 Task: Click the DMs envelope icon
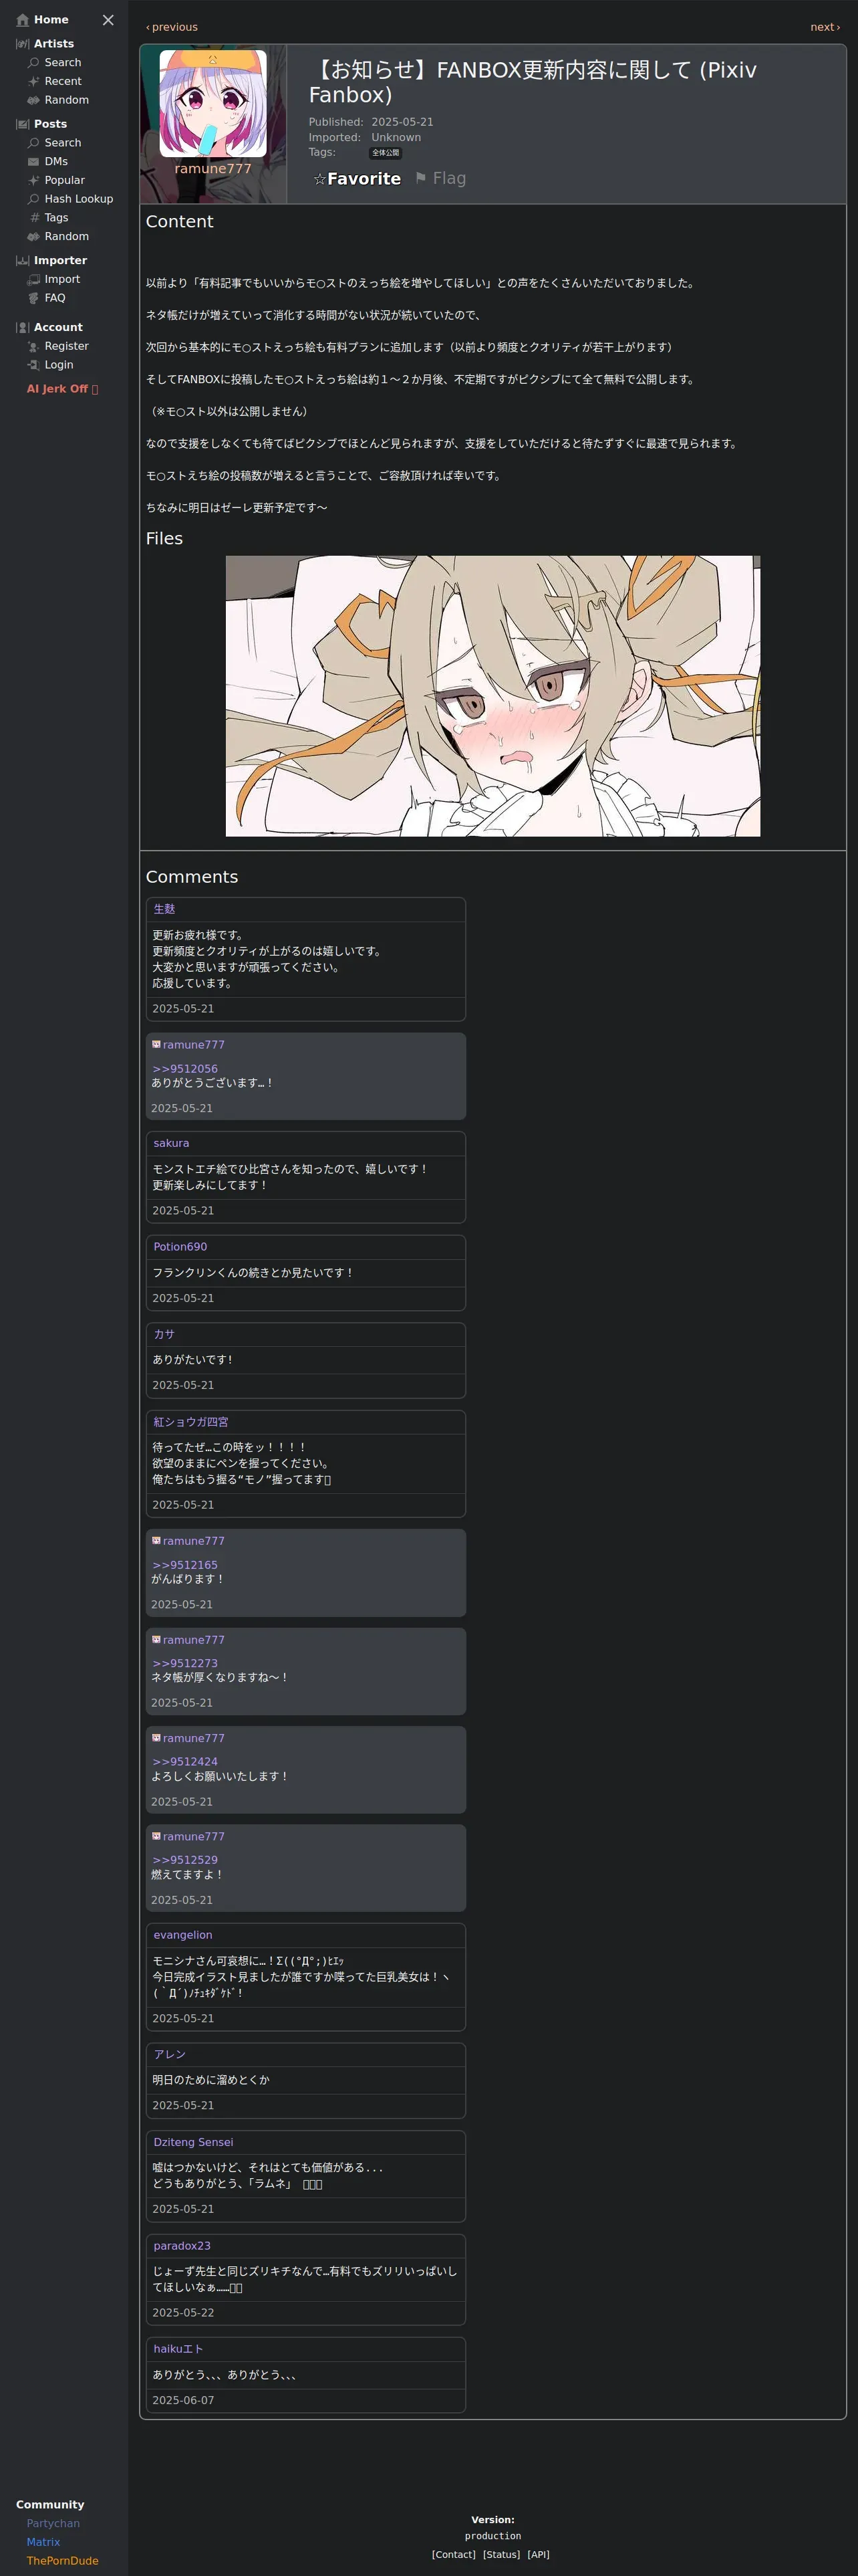pyautogui.click(x=34, y=162)
